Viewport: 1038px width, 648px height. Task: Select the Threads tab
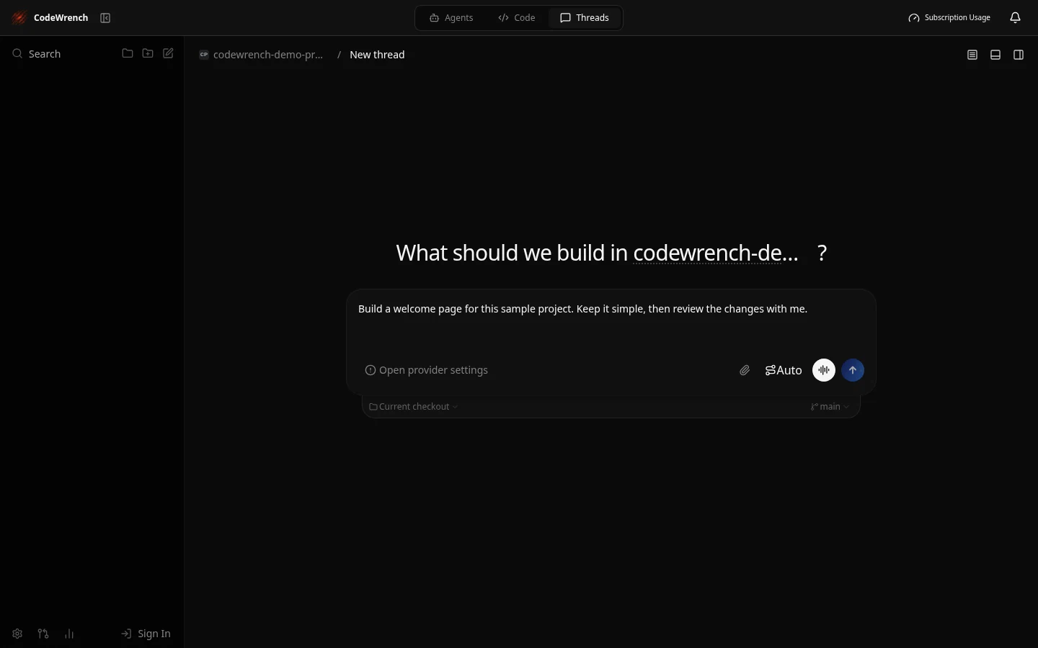[x=585, y=17]
